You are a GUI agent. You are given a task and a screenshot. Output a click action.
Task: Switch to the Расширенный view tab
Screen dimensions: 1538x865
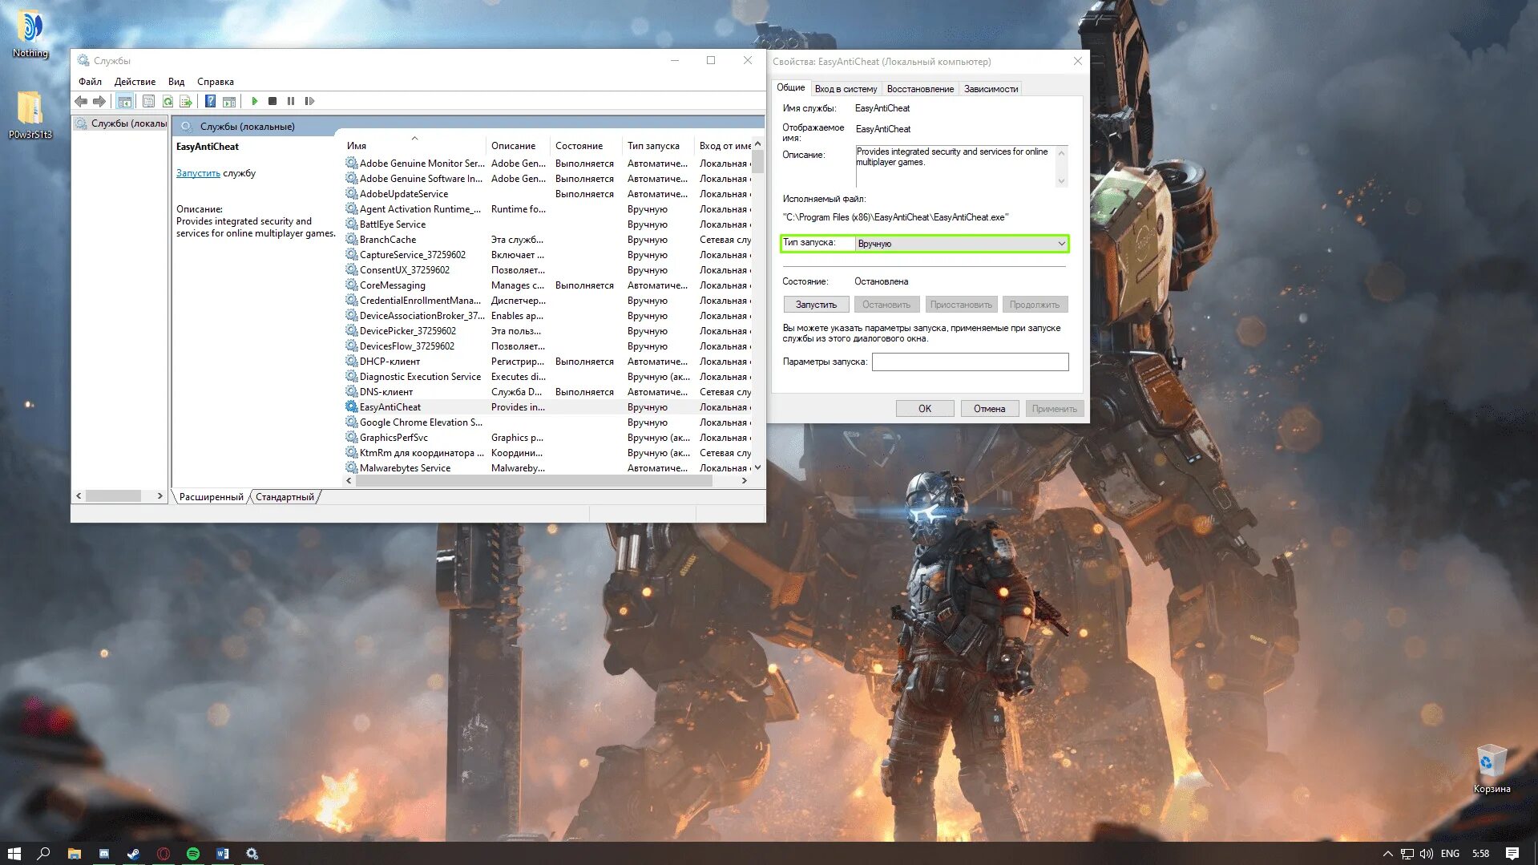point(211,497)
